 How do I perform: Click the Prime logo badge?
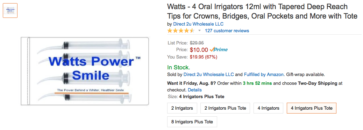coord(219,49)
